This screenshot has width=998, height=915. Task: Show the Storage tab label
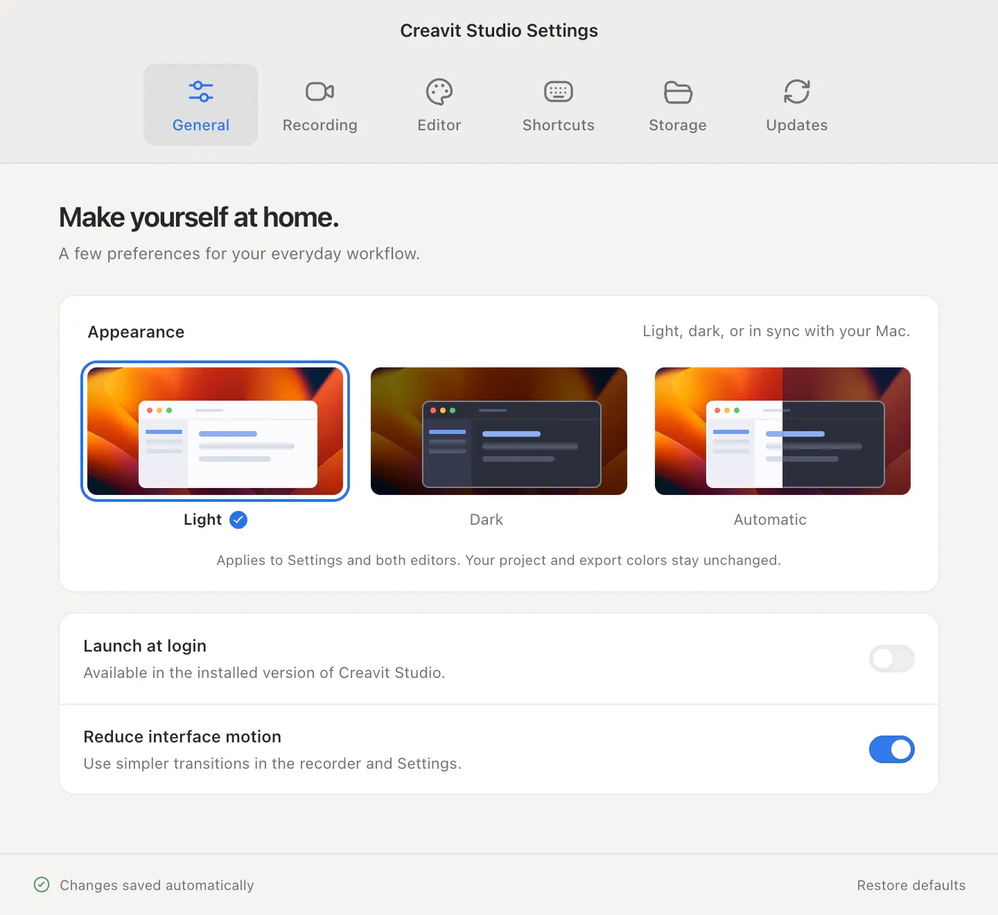[x=678, y=125]
